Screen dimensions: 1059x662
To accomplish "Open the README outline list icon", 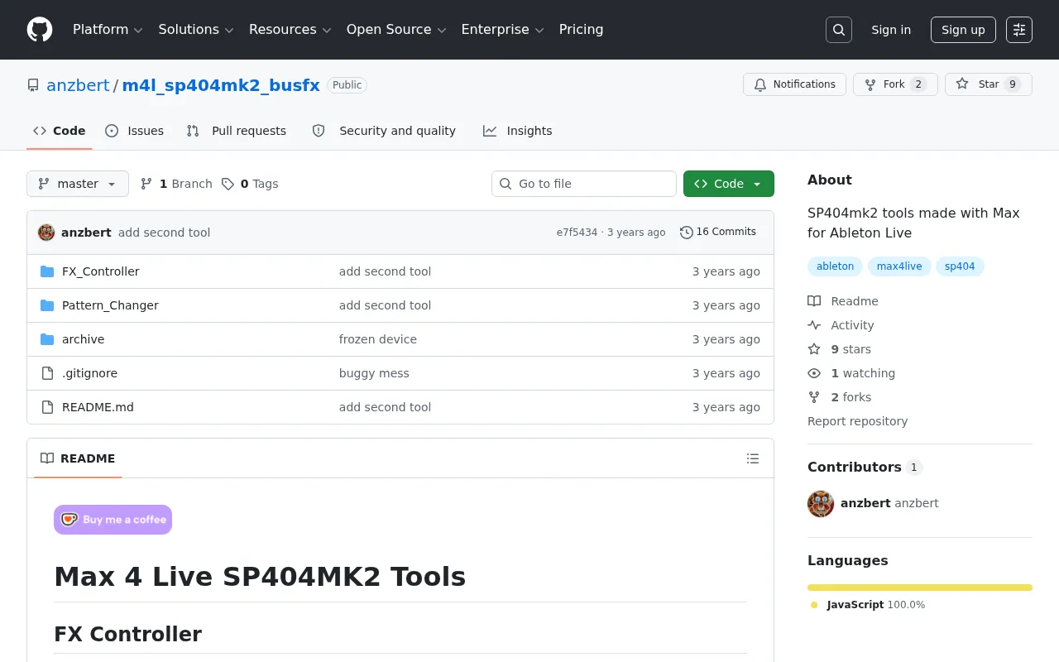I will click(x=753, y=458).
